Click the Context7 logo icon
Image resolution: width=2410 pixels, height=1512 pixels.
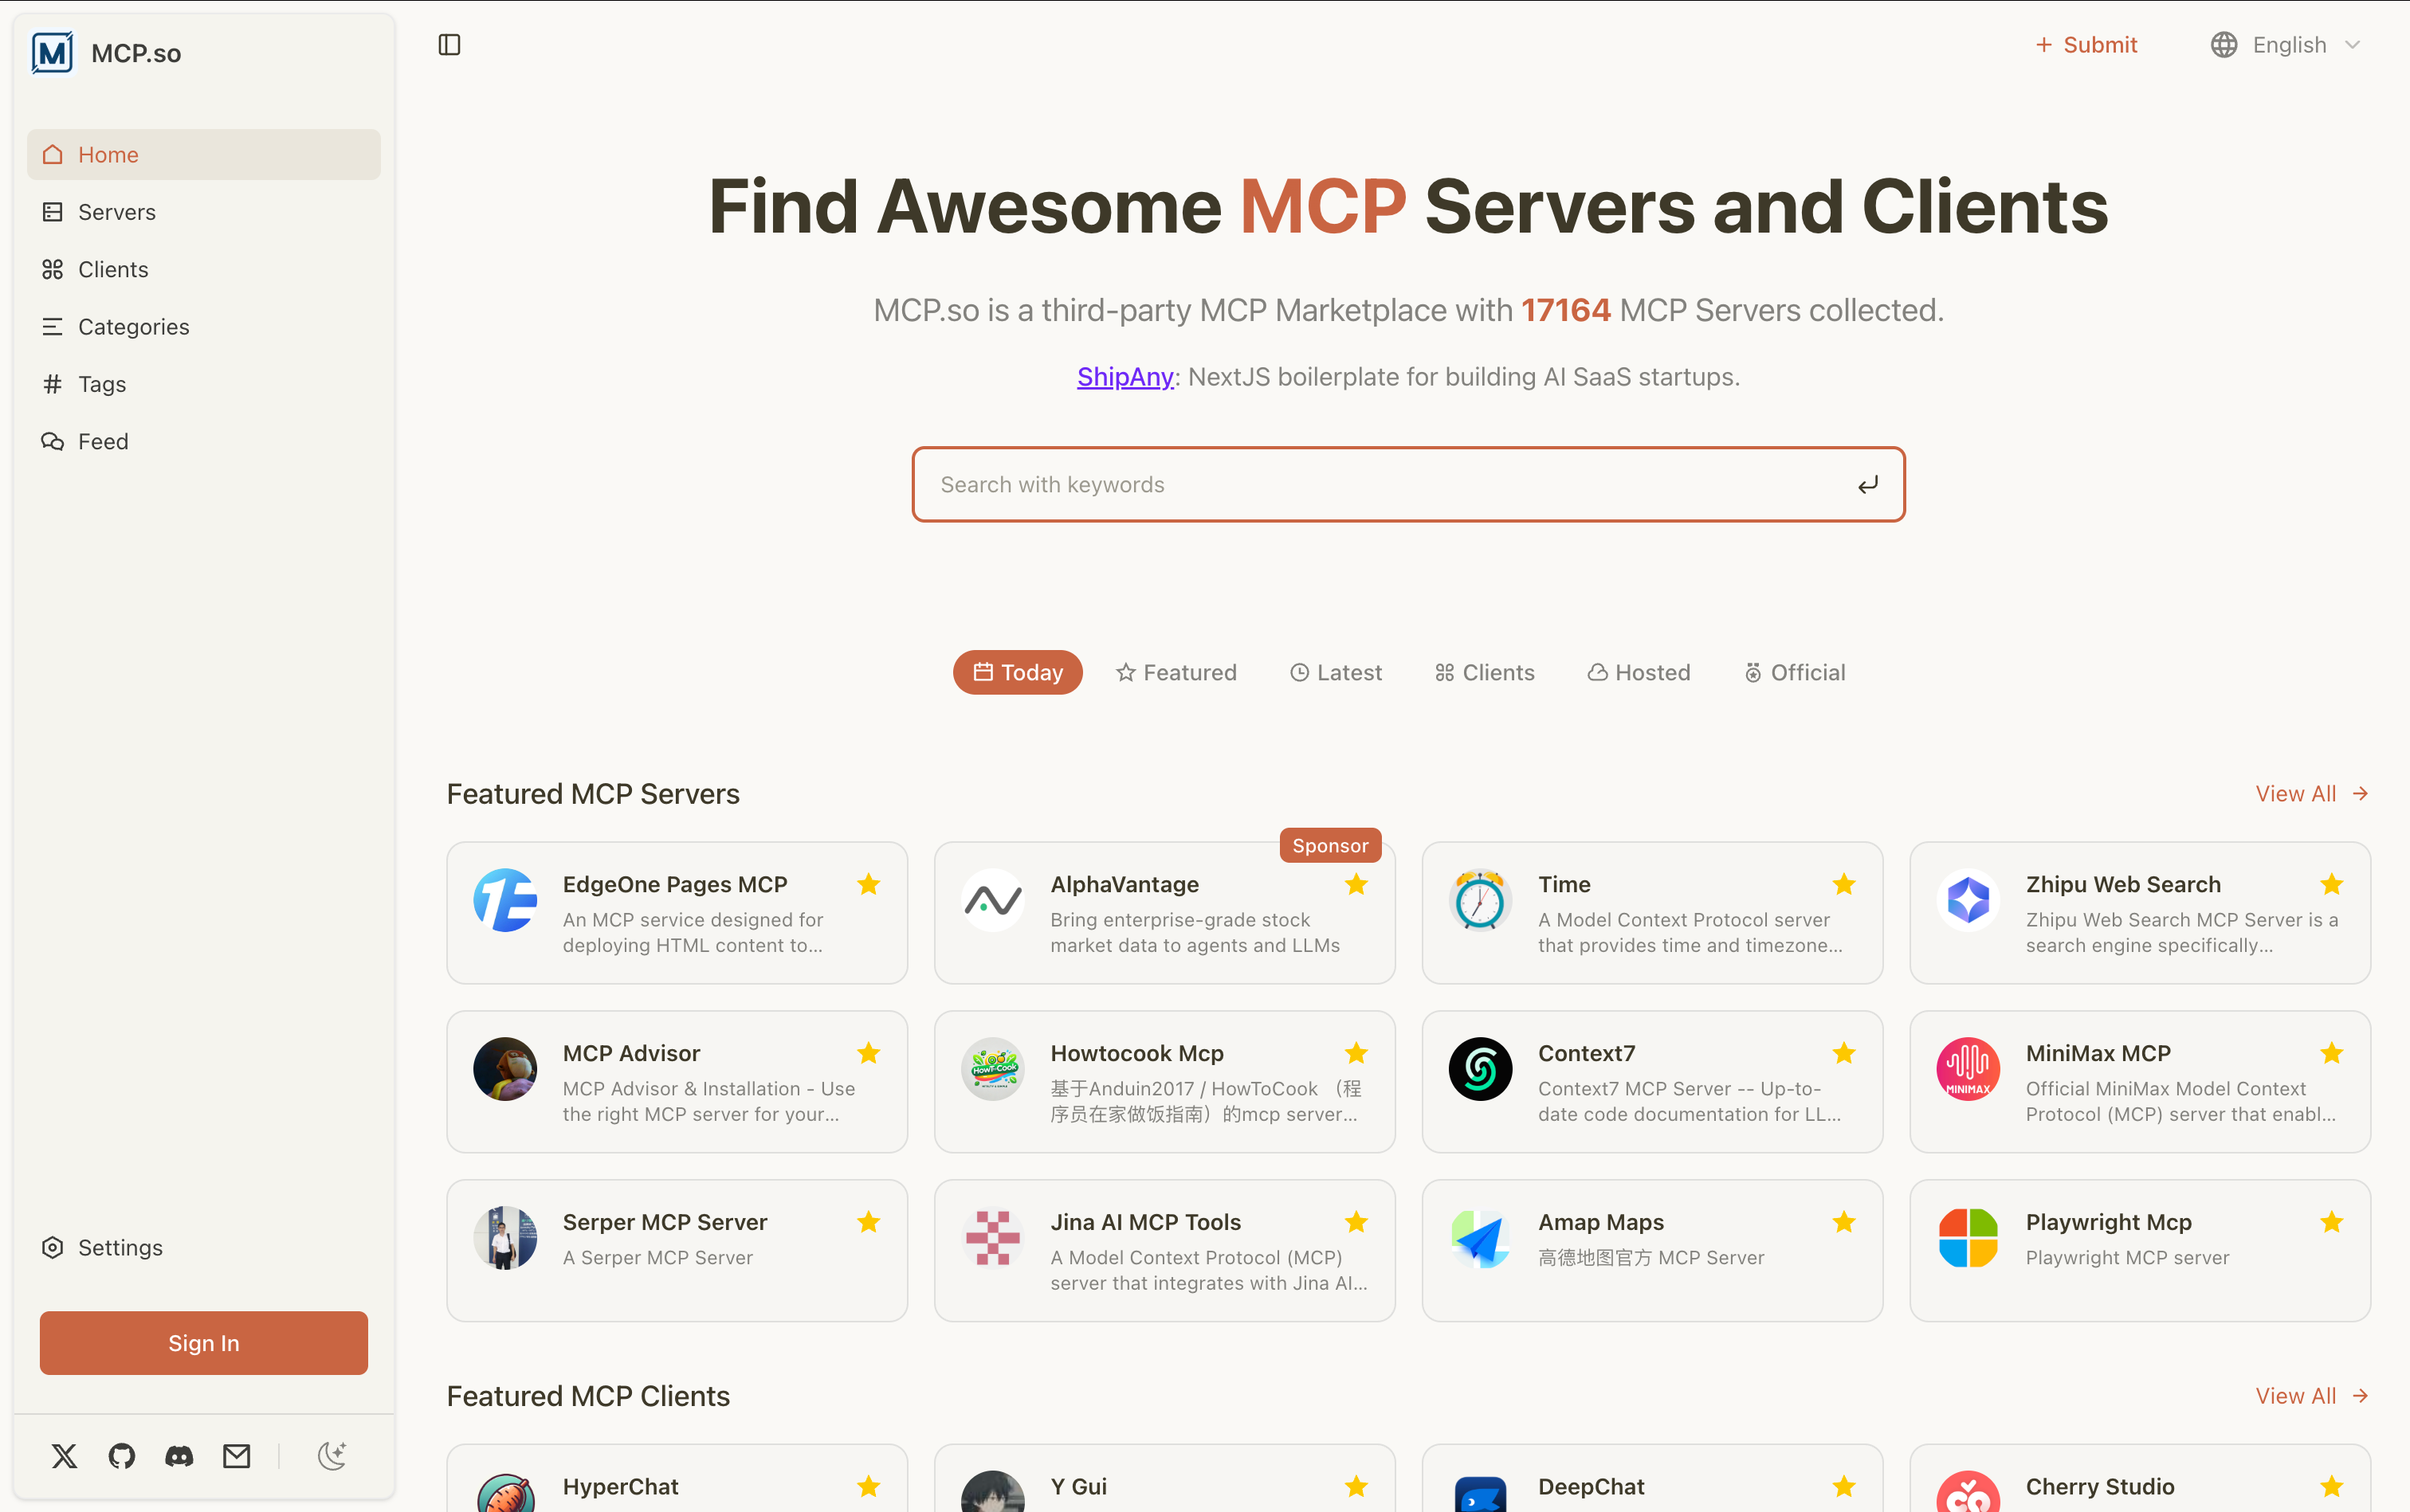coord(1481,1069)
